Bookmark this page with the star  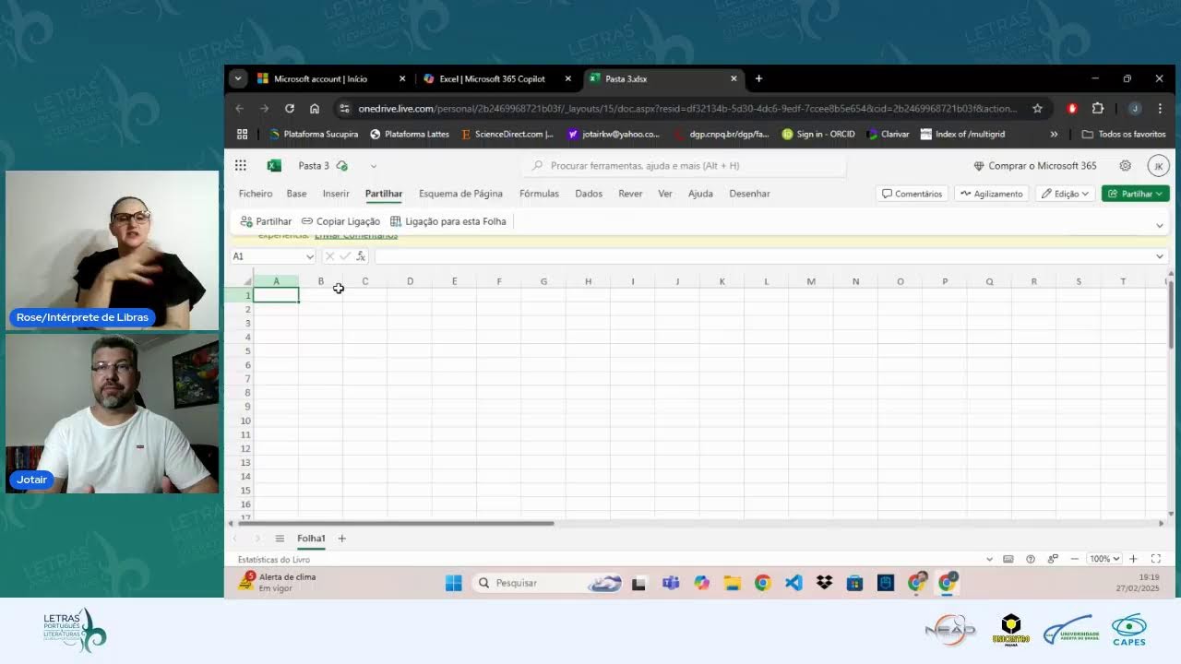coord(1037,108)
